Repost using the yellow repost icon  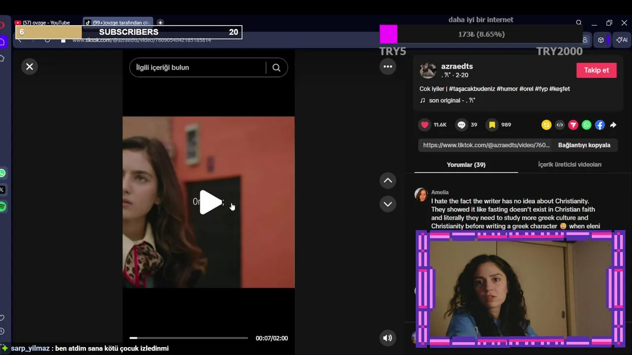click(x=546, y=125)
